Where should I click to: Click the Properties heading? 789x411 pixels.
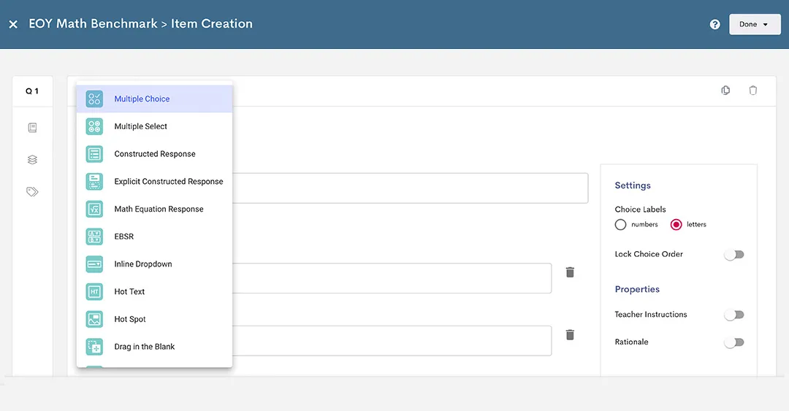(x=637, y=289)
